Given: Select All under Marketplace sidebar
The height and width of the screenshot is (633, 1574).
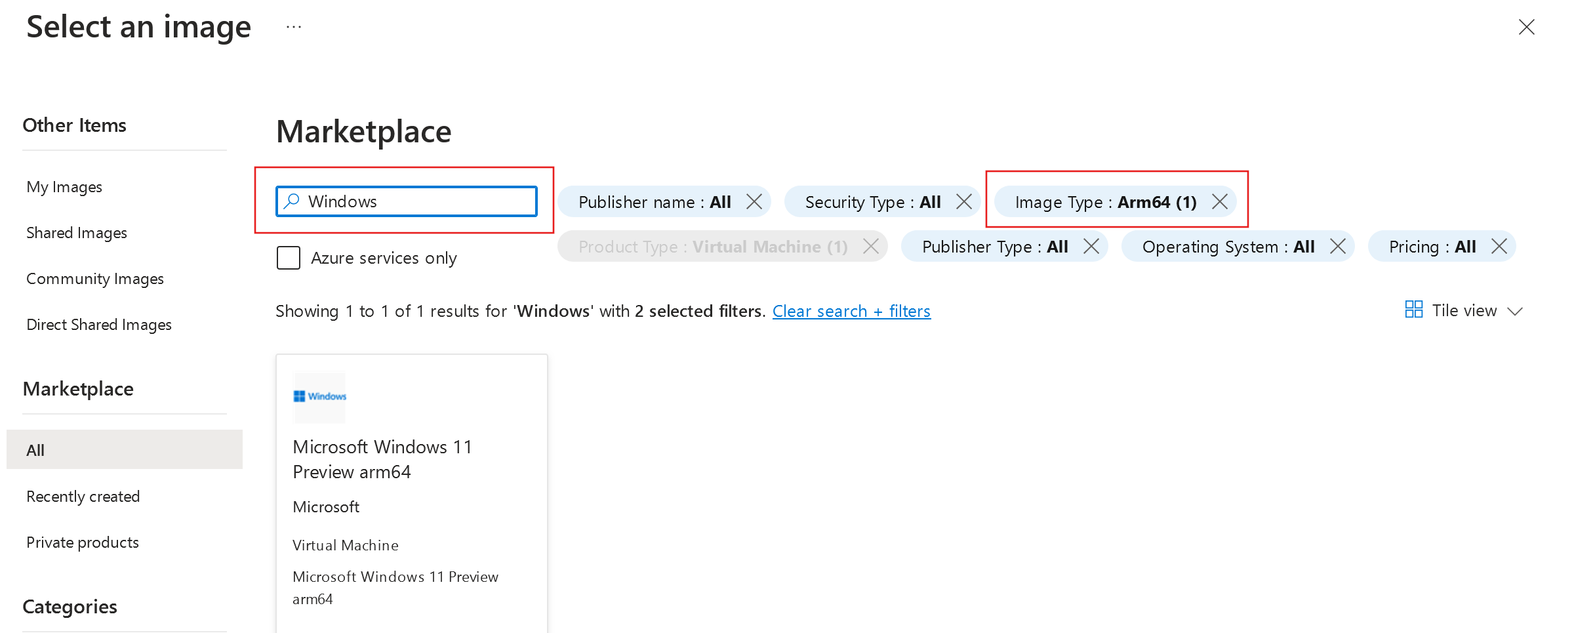Looking at the screenshot, I should click(x=125, y=449).
